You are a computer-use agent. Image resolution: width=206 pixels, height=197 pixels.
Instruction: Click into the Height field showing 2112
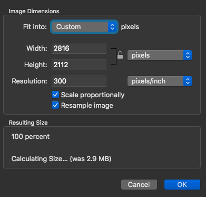click(79, 64)
